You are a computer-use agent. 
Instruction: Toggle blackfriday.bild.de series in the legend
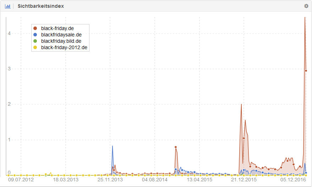pyautogui.click(x=61, y=41)
